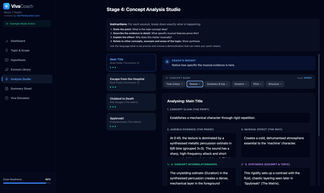Click the Summary Sheet document icon

(x=6, y=89)
